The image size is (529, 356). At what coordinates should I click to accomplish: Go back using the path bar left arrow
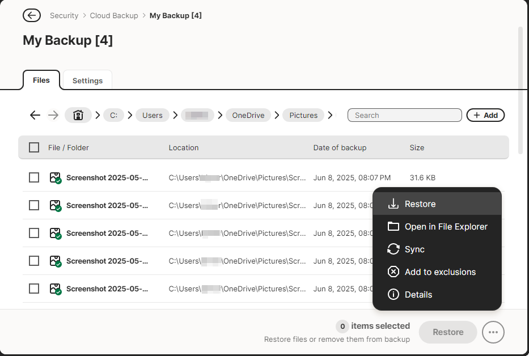pos(35,115)
